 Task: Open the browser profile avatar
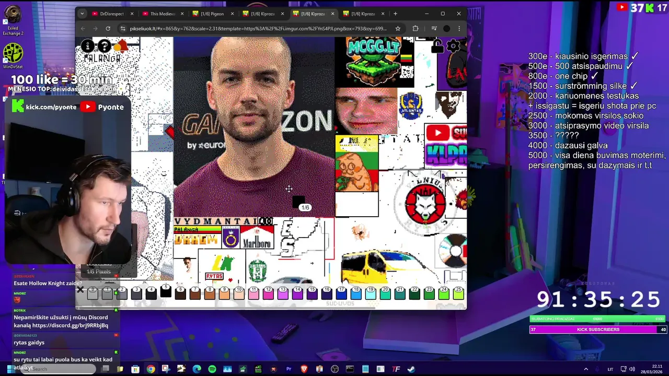[x=446, y=28]
